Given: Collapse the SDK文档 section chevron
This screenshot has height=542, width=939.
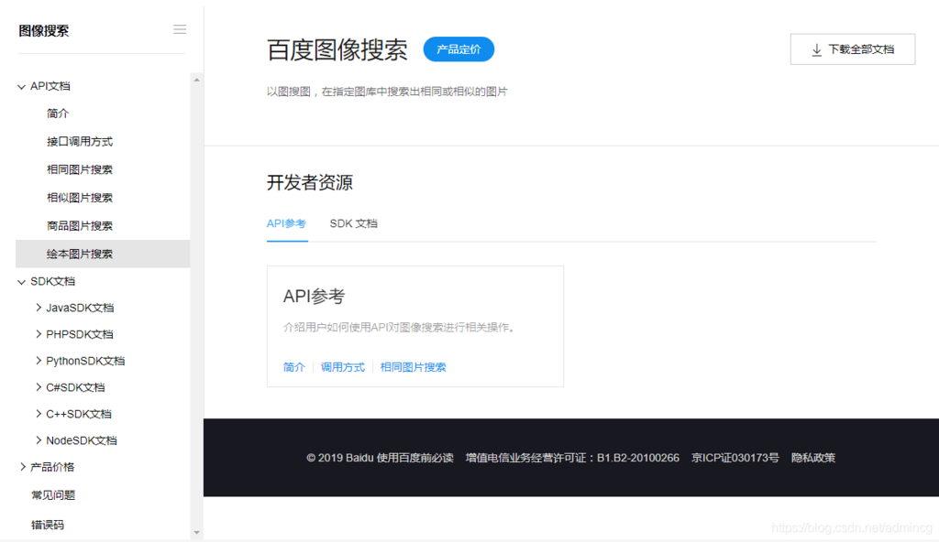Looking at the screenshot, I should click(x=22, y=282).
